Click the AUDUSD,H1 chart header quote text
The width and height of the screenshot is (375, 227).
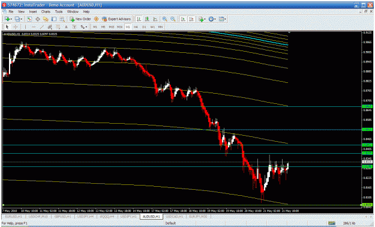[x=31, y=34]
